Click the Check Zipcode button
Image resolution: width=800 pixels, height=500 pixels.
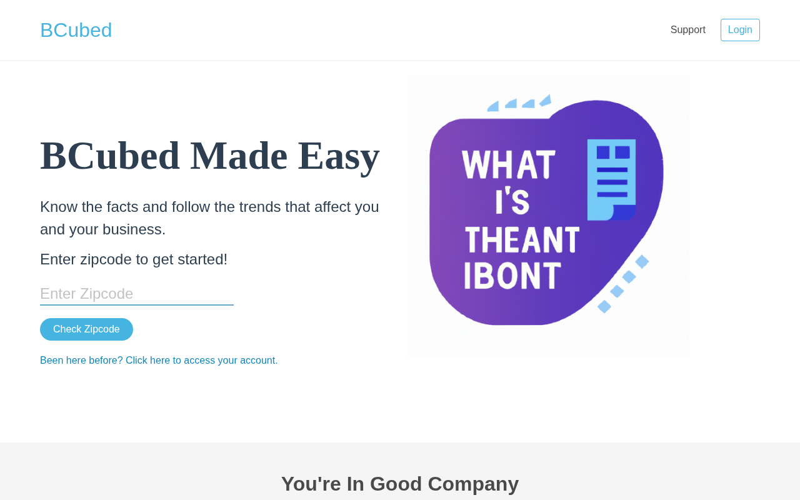pos(86,329)
